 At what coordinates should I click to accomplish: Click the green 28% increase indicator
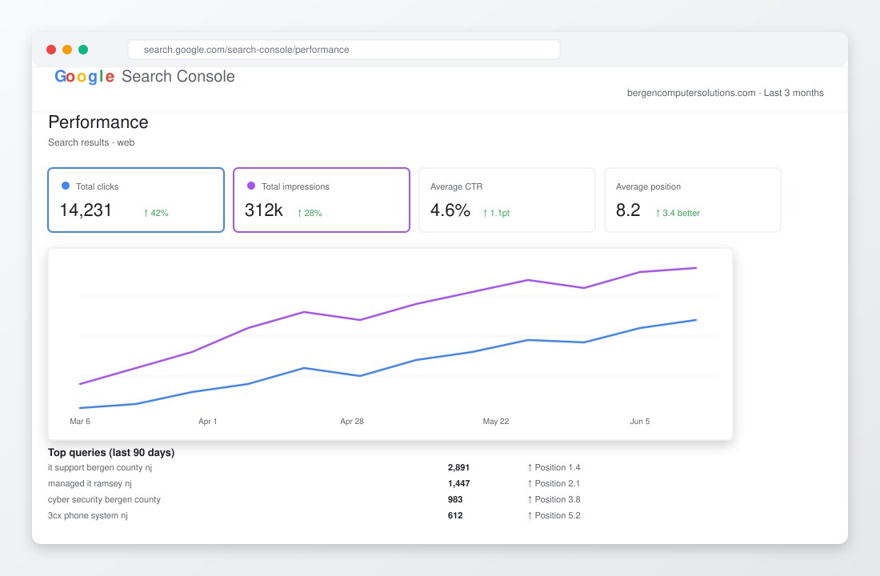click(310, 213)
